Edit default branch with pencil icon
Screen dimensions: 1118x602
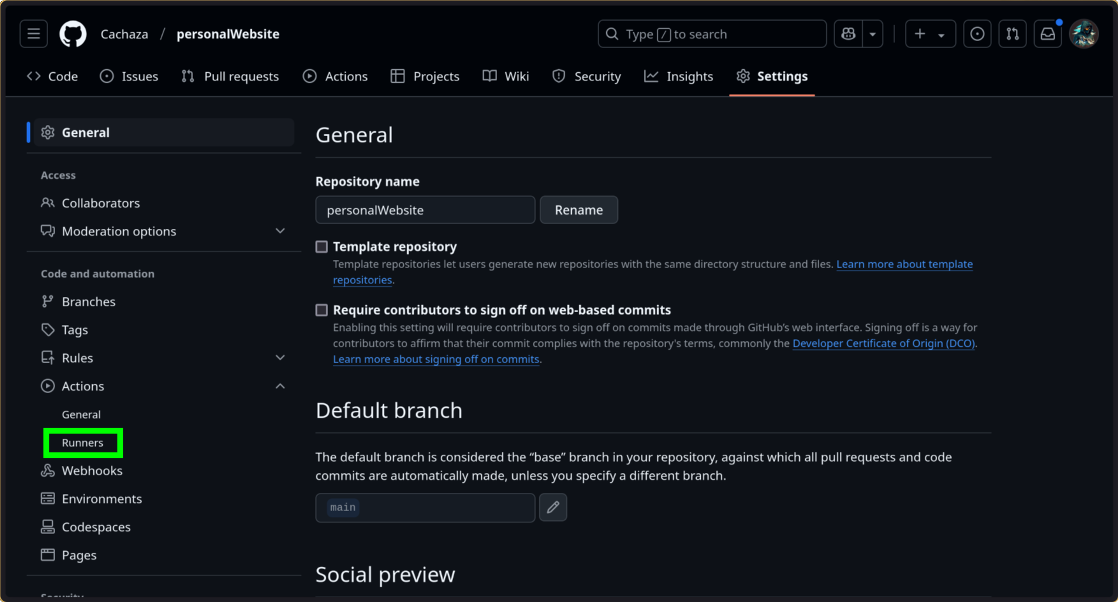tap(553, 508)
